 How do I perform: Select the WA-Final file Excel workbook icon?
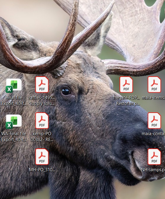pos(14,122)
